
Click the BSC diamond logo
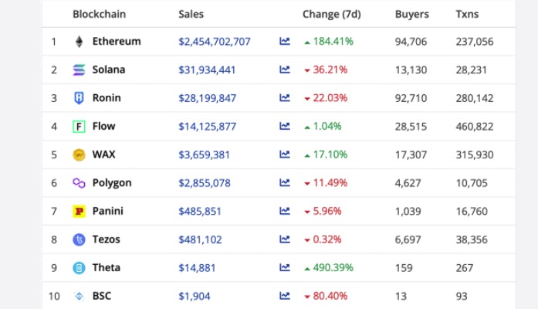click(79, 296)
